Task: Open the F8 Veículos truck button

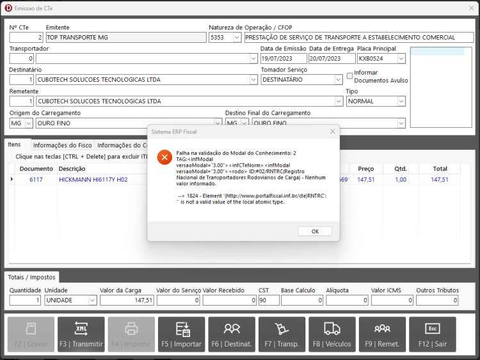Action: point(332,334)
